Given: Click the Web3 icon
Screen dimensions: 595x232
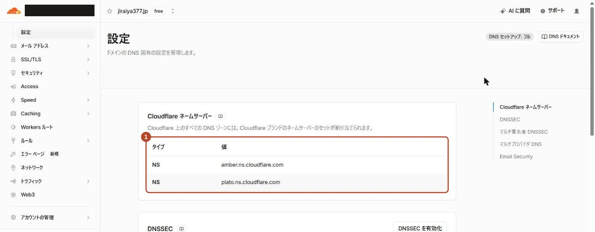Looking at the screenshot, I should point(14,195).
